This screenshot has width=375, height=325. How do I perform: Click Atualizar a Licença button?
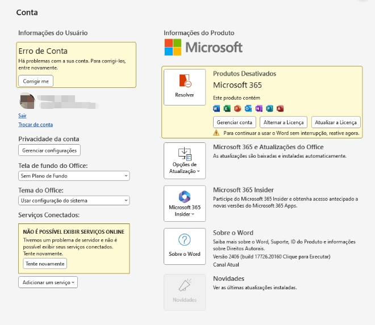point(336,123)
